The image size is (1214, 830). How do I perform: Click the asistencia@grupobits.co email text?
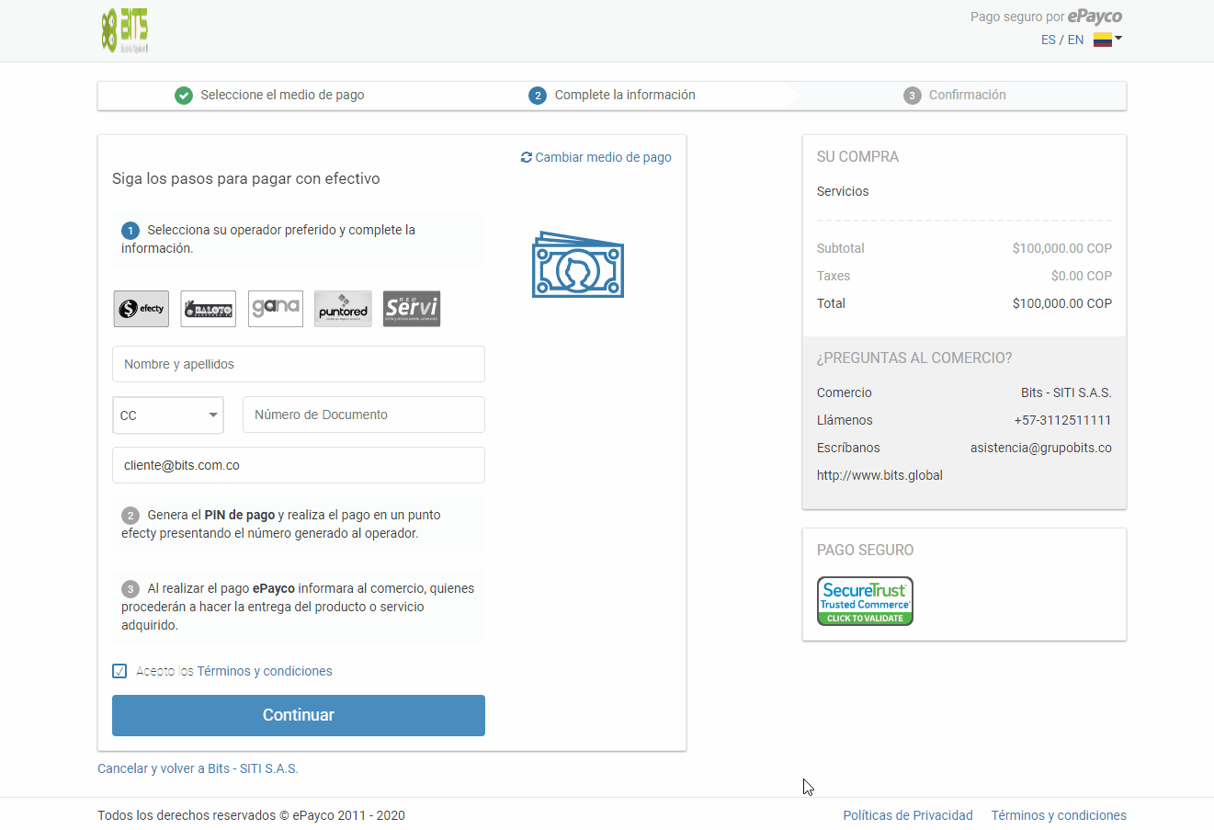(1041, 448)
